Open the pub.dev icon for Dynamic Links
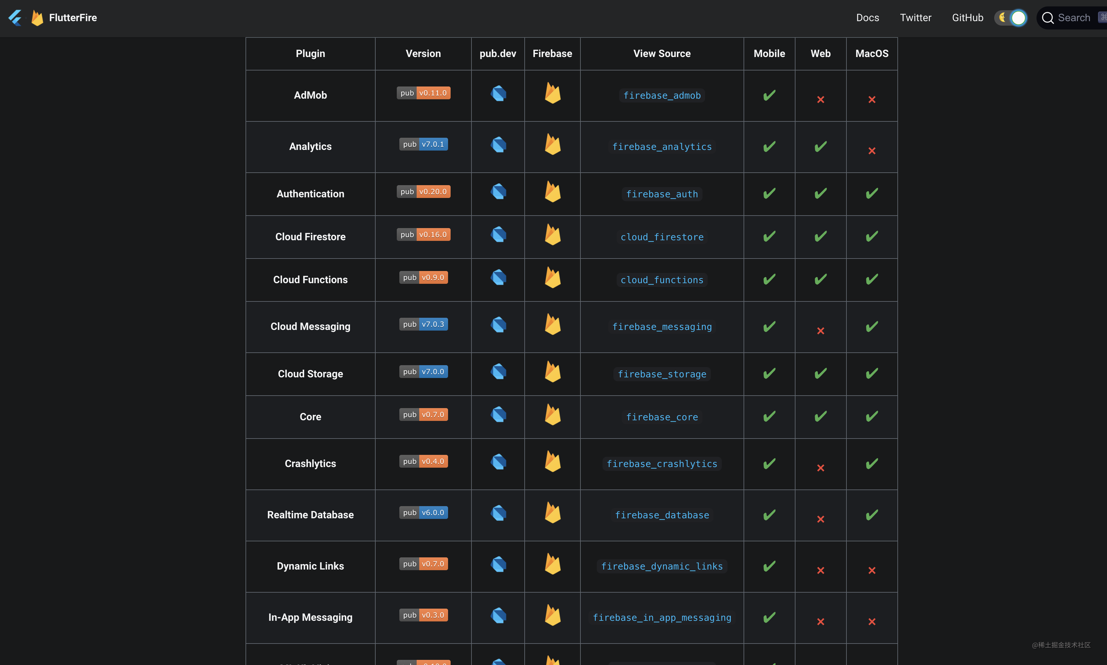Image resolution: width=1107 pixels, height=665 pixels. [x=498, y=564]
